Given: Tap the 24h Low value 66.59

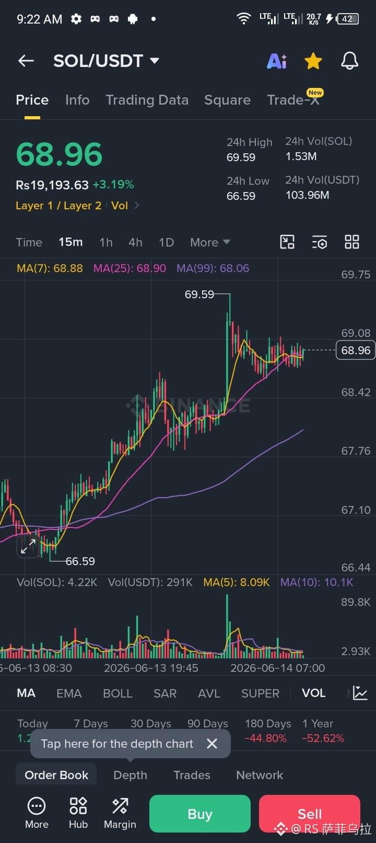Looking at the screenshot, I should click(x=241, y=196).
